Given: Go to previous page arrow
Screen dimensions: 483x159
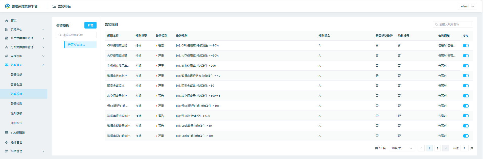Looking at the screenshot, I should [x=421, y=148].
